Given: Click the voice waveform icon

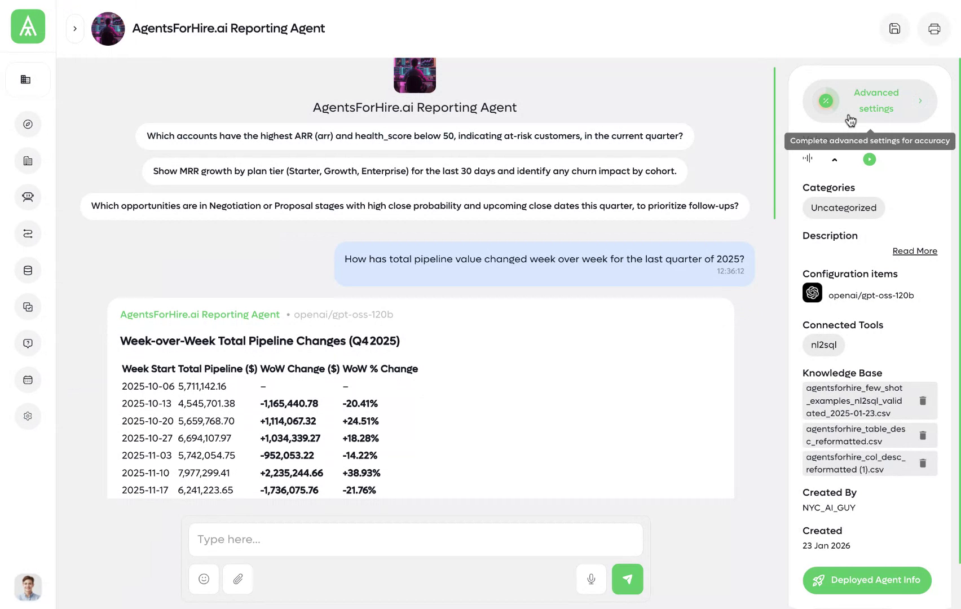Looking at the screenshot, I should [808, 158].
